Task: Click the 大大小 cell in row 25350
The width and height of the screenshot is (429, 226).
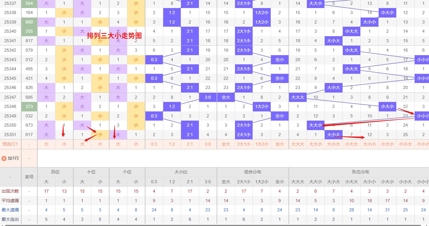Action: click(316, 125)
